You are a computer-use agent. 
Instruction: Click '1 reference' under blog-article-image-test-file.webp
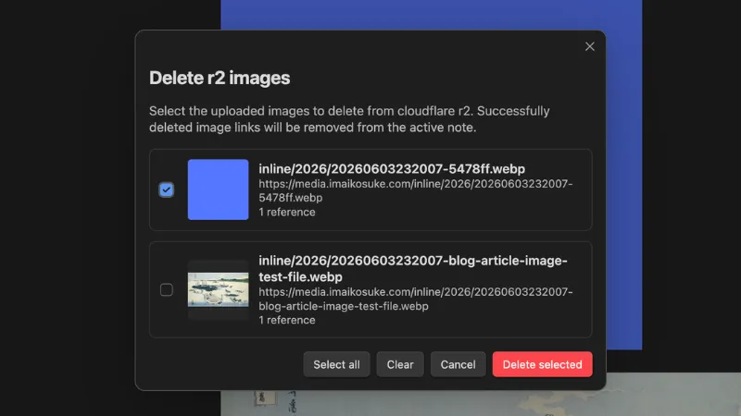click(287, 320)
